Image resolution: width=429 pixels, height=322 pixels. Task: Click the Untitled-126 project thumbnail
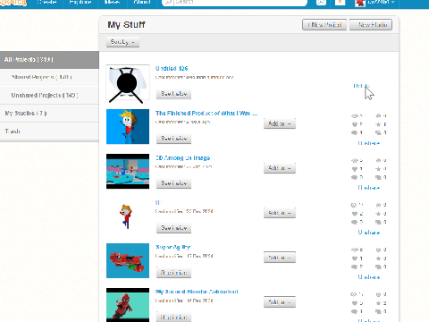128,82
